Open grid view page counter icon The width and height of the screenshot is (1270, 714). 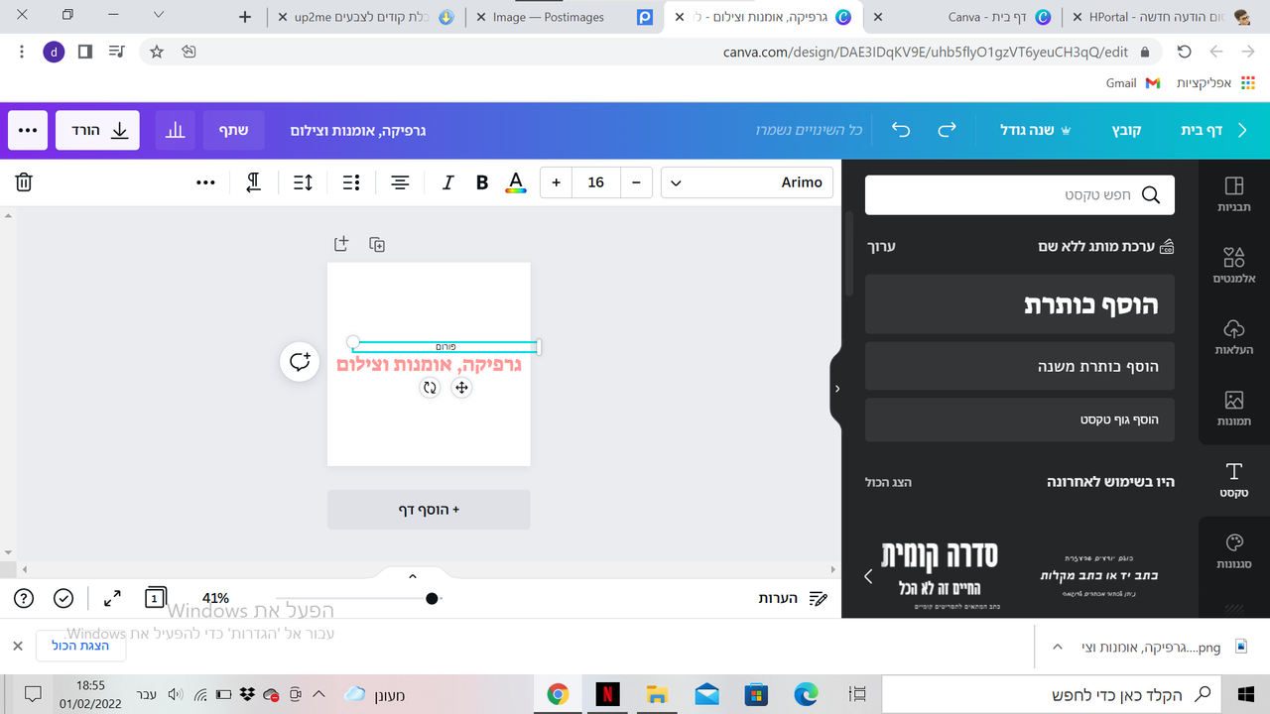click(x=155, y=597)
